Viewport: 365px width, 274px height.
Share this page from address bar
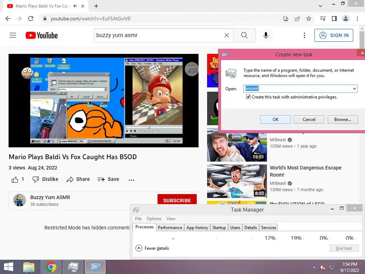click(297, 19)
